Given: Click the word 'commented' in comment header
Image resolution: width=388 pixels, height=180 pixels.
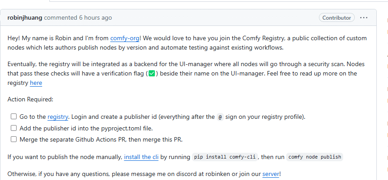Looking at the screenshot, I should tap(61, 18).
